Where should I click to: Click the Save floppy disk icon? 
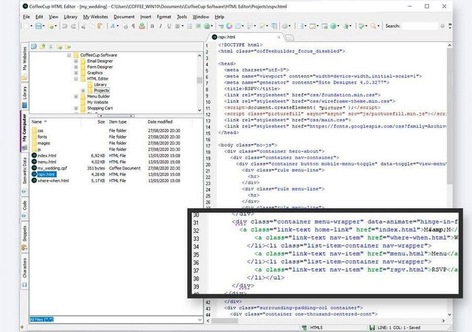(38, 26)
